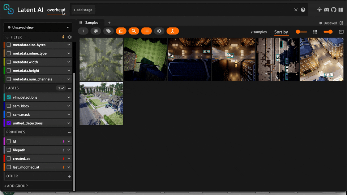Open the help question mark icon
Image resolution: width=347 pixels, height=195 pixels.
tap(303, 10)
